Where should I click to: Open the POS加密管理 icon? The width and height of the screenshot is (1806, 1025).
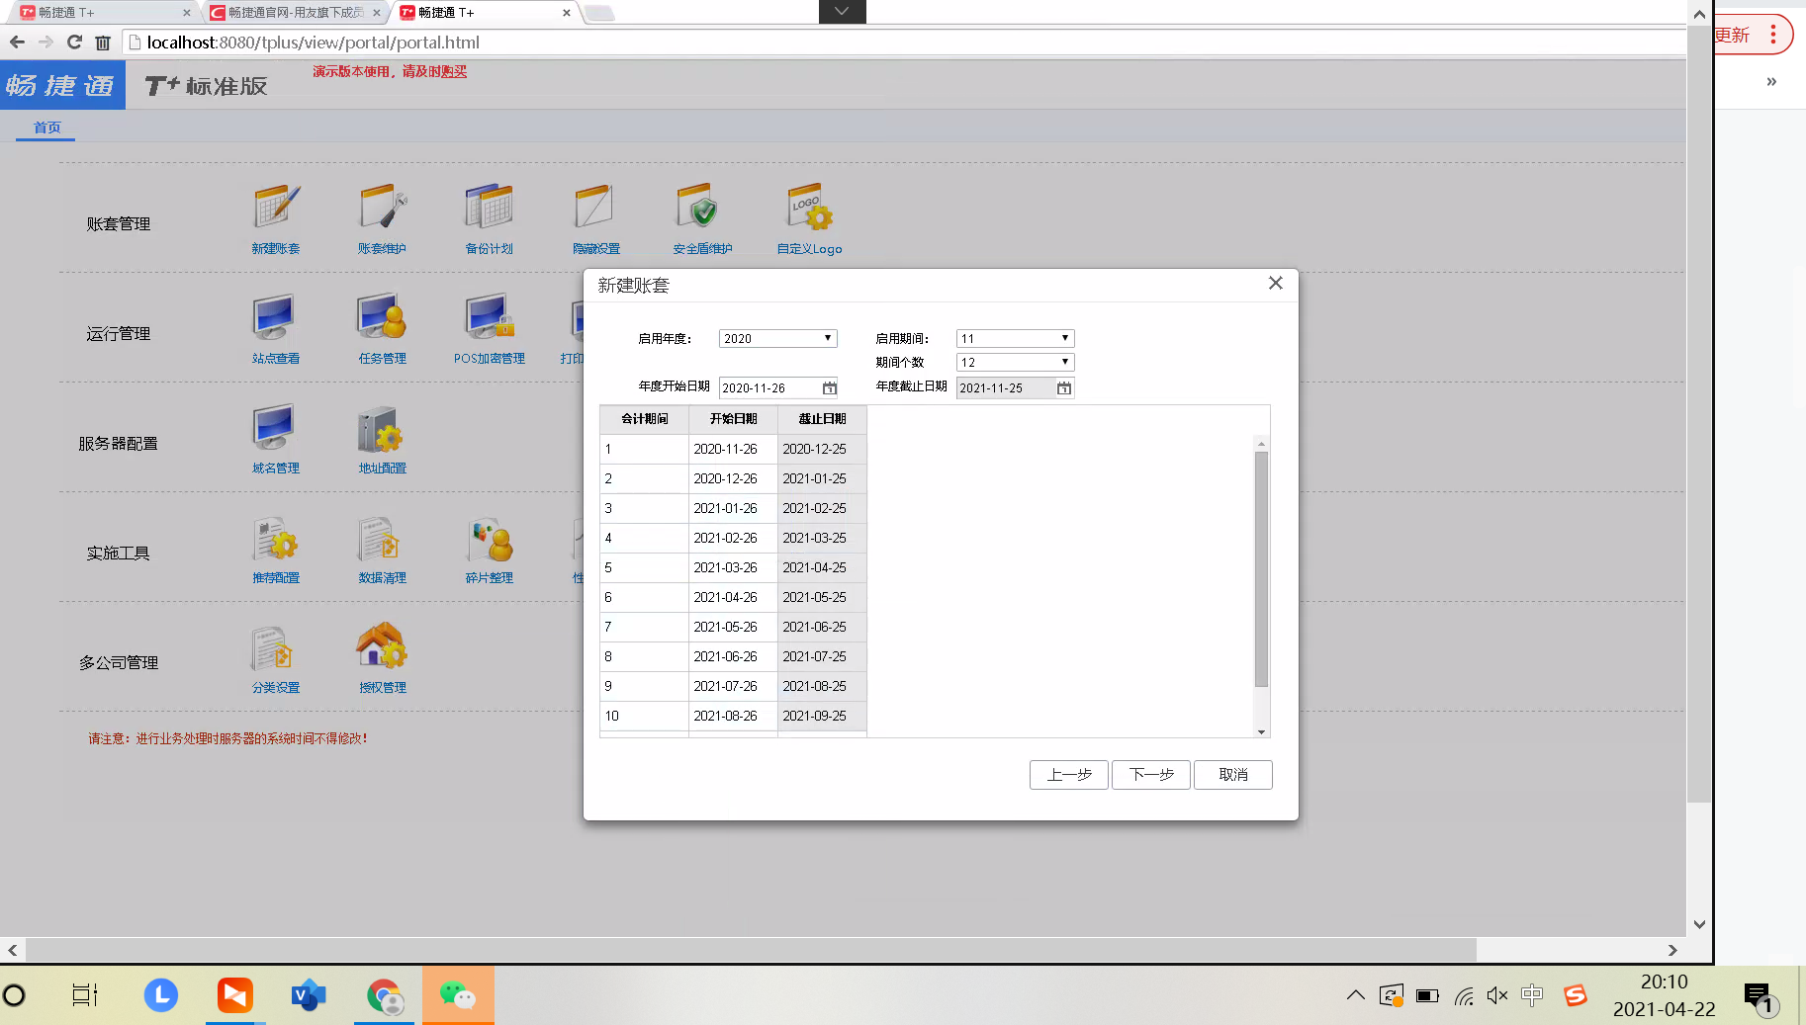pos(490,316)
